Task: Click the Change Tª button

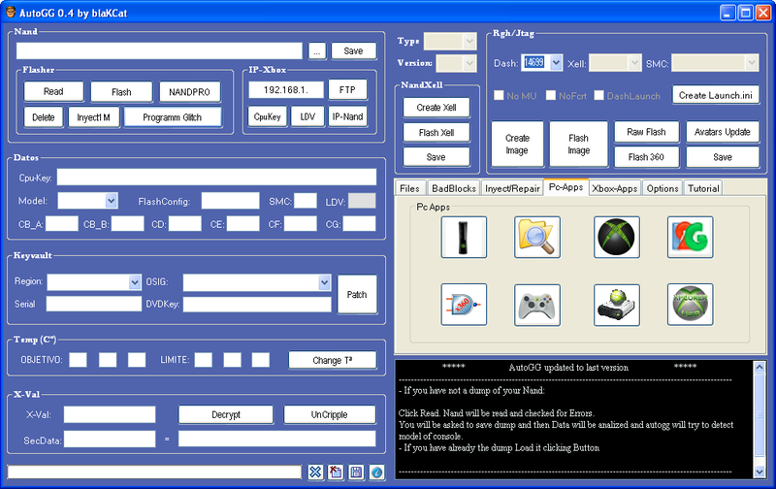Action: [x=333, y=360]
